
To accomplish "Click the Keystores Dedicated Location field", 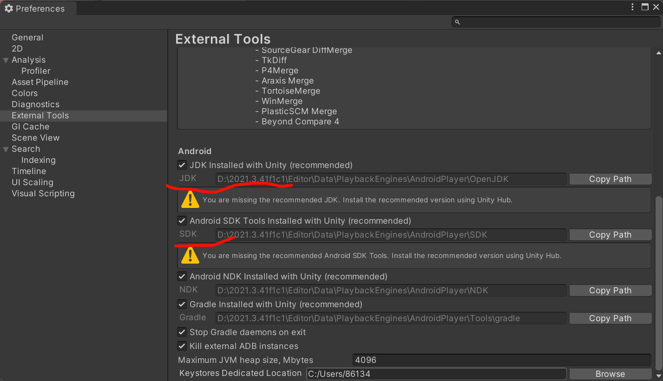I will (x=436, y=374).
